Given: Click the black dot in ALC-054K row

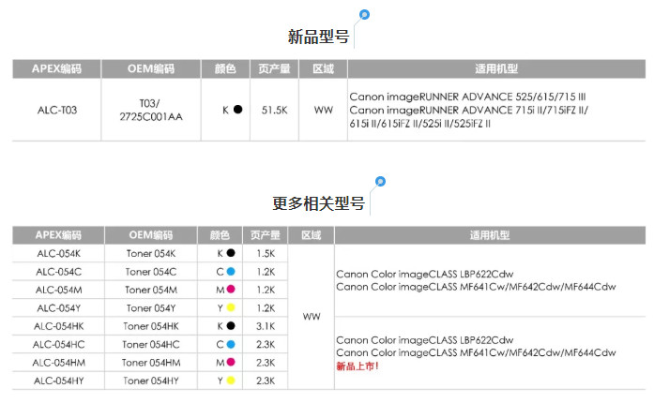Looking at the screenshot, I should tap(231, 253).
